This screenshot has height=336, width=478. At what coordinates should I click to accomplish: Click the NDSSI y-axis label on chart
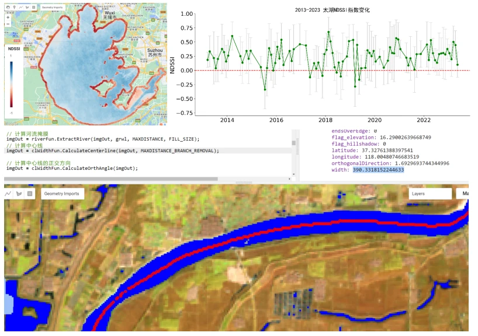click(x=172, y=65)
